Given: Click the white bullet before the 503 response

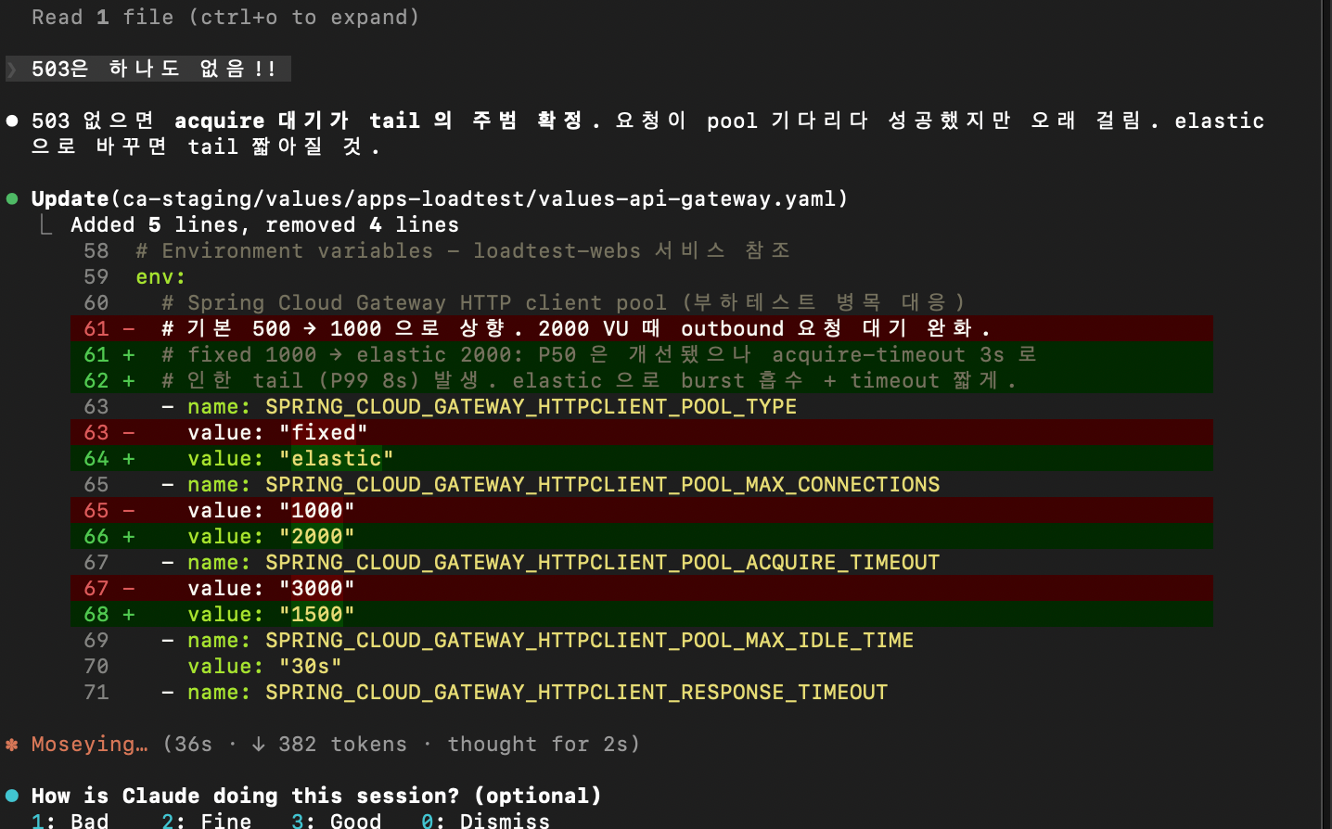Looking at the screenshot, I should click(x=12, y=121).
